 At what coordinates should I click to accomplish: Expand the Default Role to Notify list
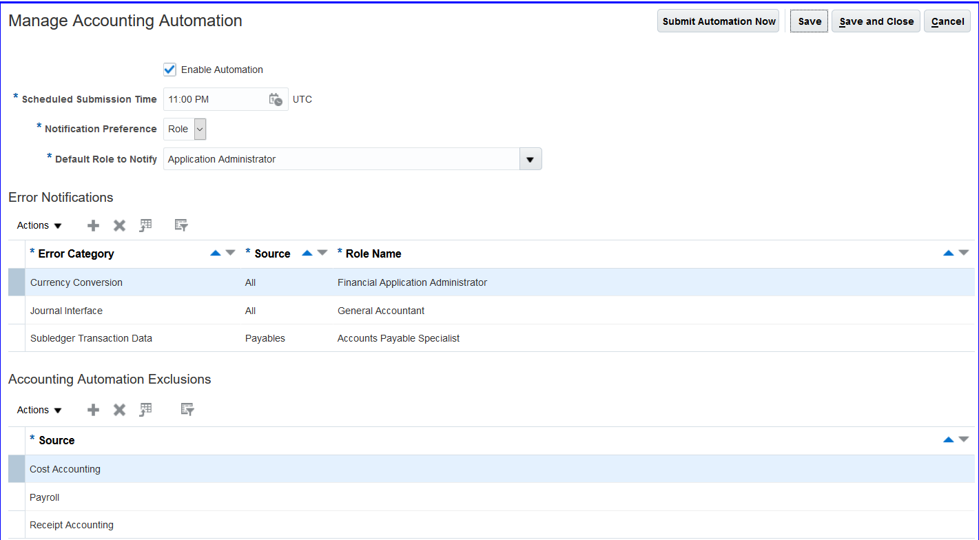(x=530, y=159)
